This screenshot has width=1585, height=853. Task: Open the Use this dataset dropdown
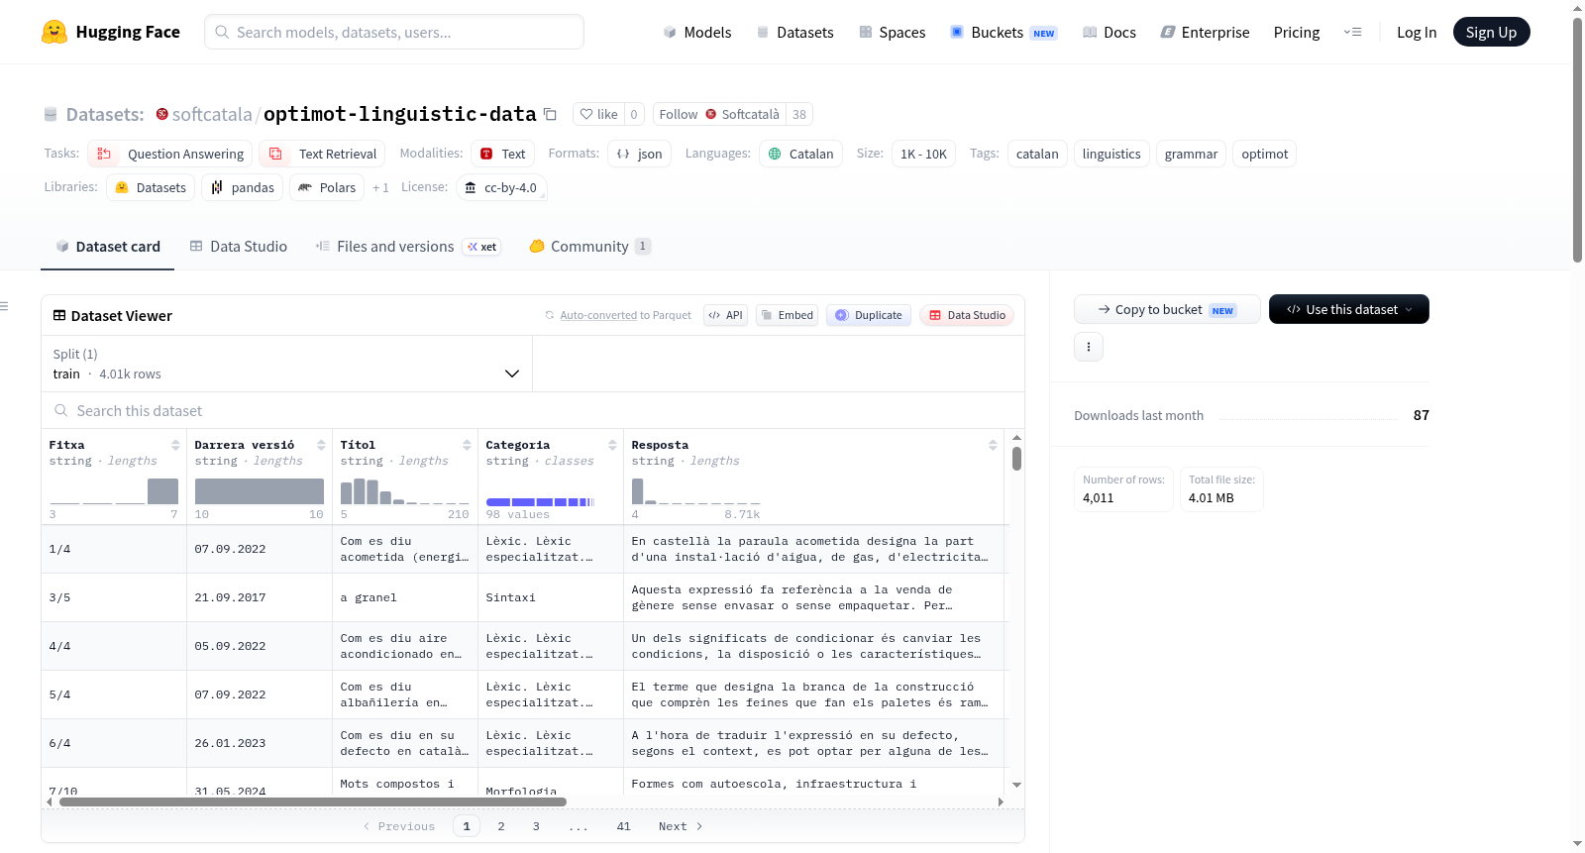1349,309
